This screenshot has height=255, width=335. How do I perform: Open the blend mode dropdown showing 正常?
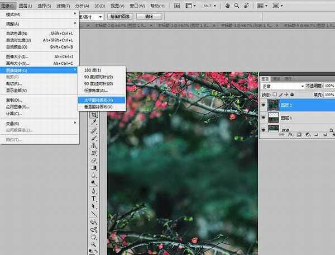tap(283, 87)
